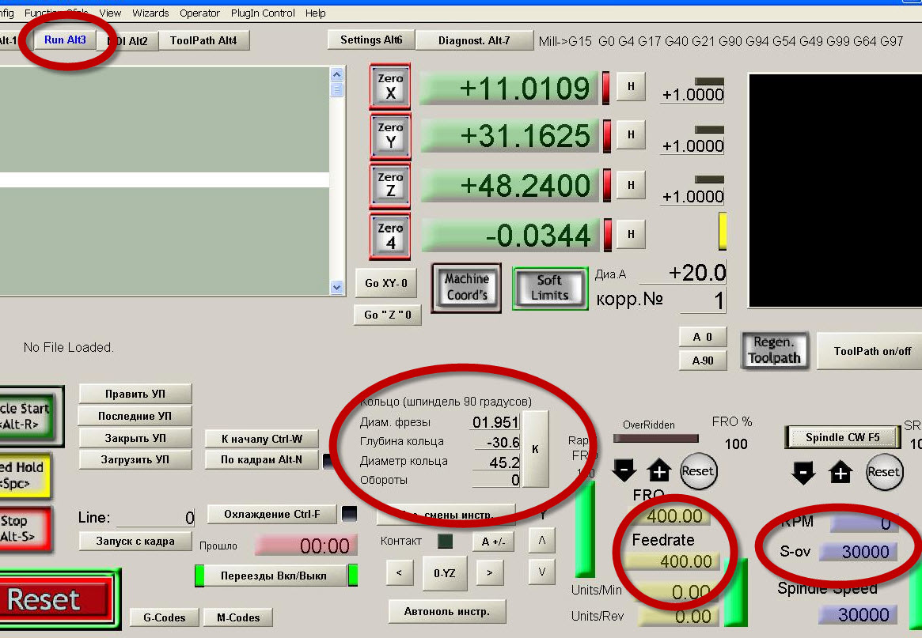Open the G-Codes reference button
922x638 pixels.
coord(164,617)
